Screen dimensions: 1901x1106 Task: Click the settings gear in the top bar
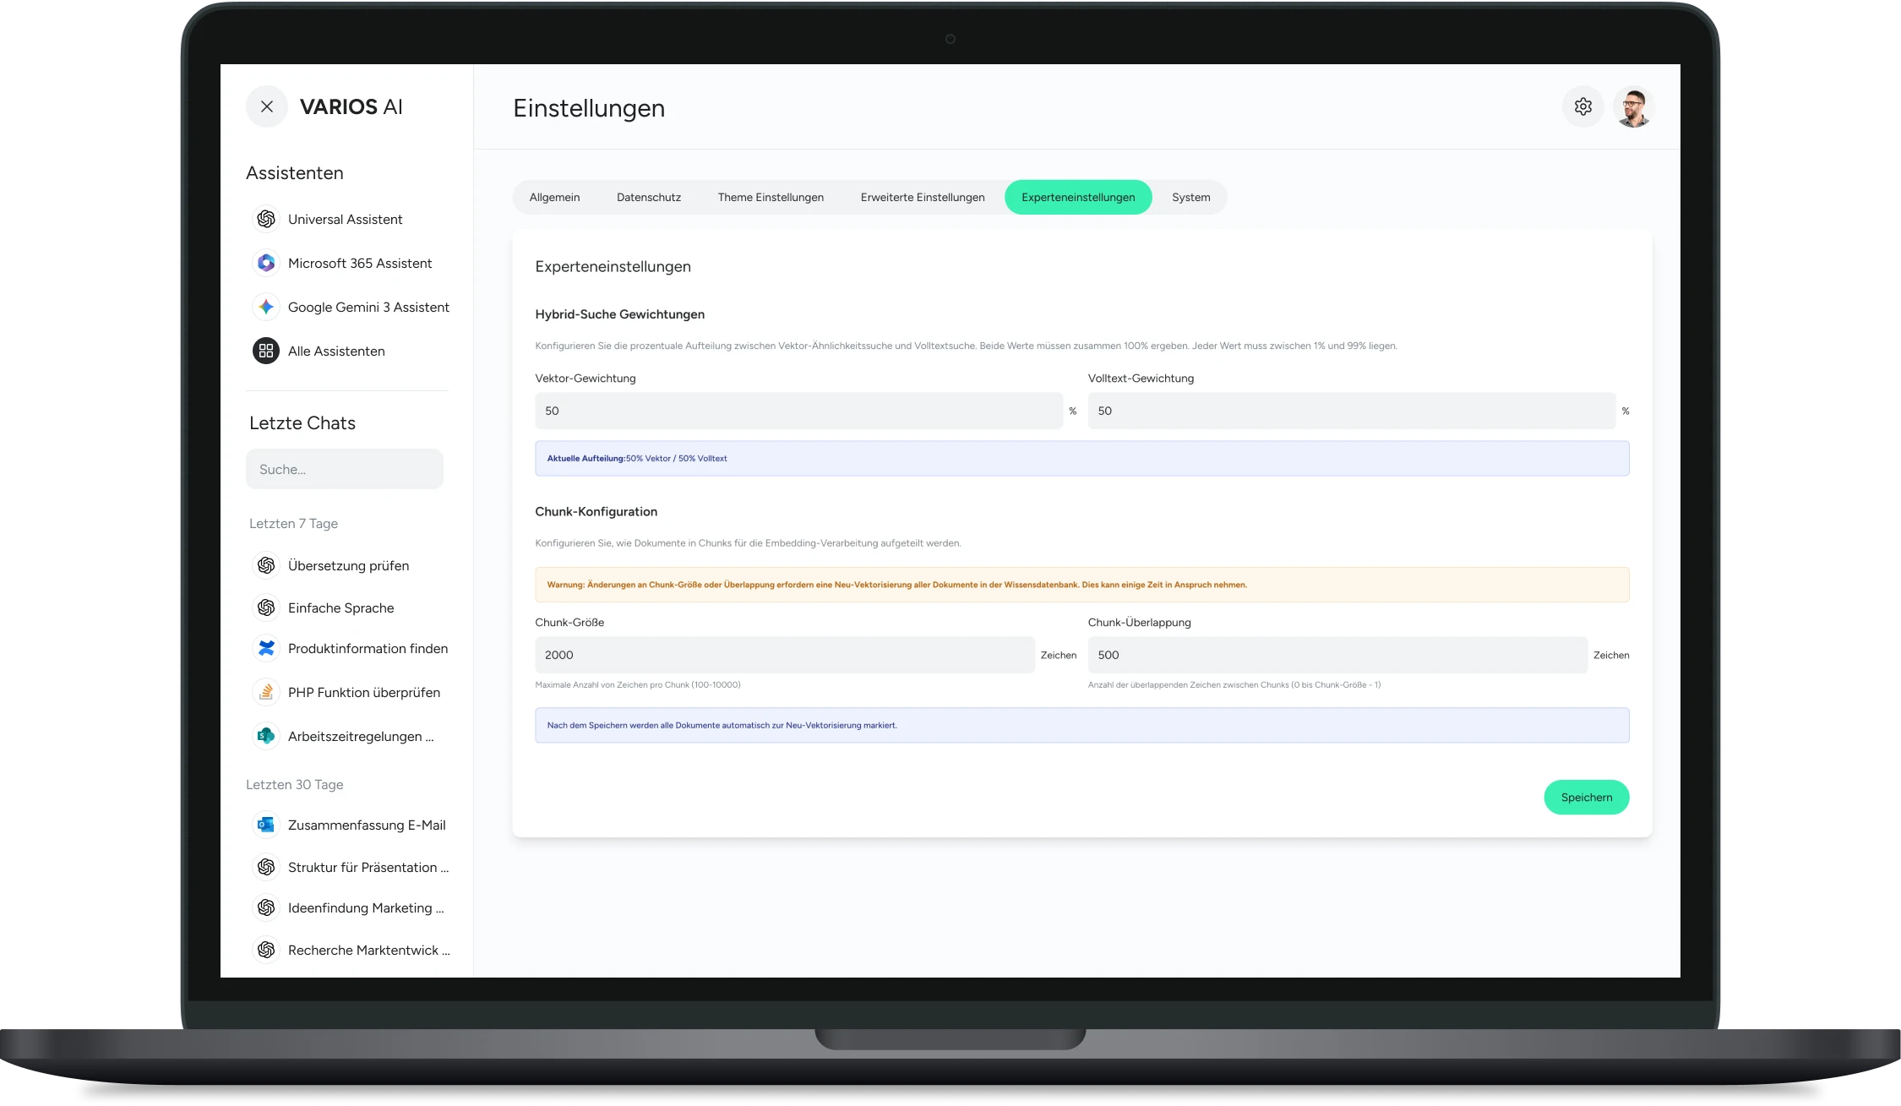click(x=1583, y=106)
